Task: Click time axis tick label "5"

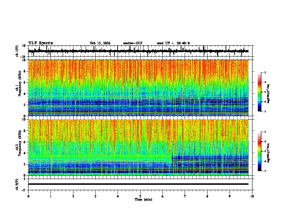Action: (140, 196)
